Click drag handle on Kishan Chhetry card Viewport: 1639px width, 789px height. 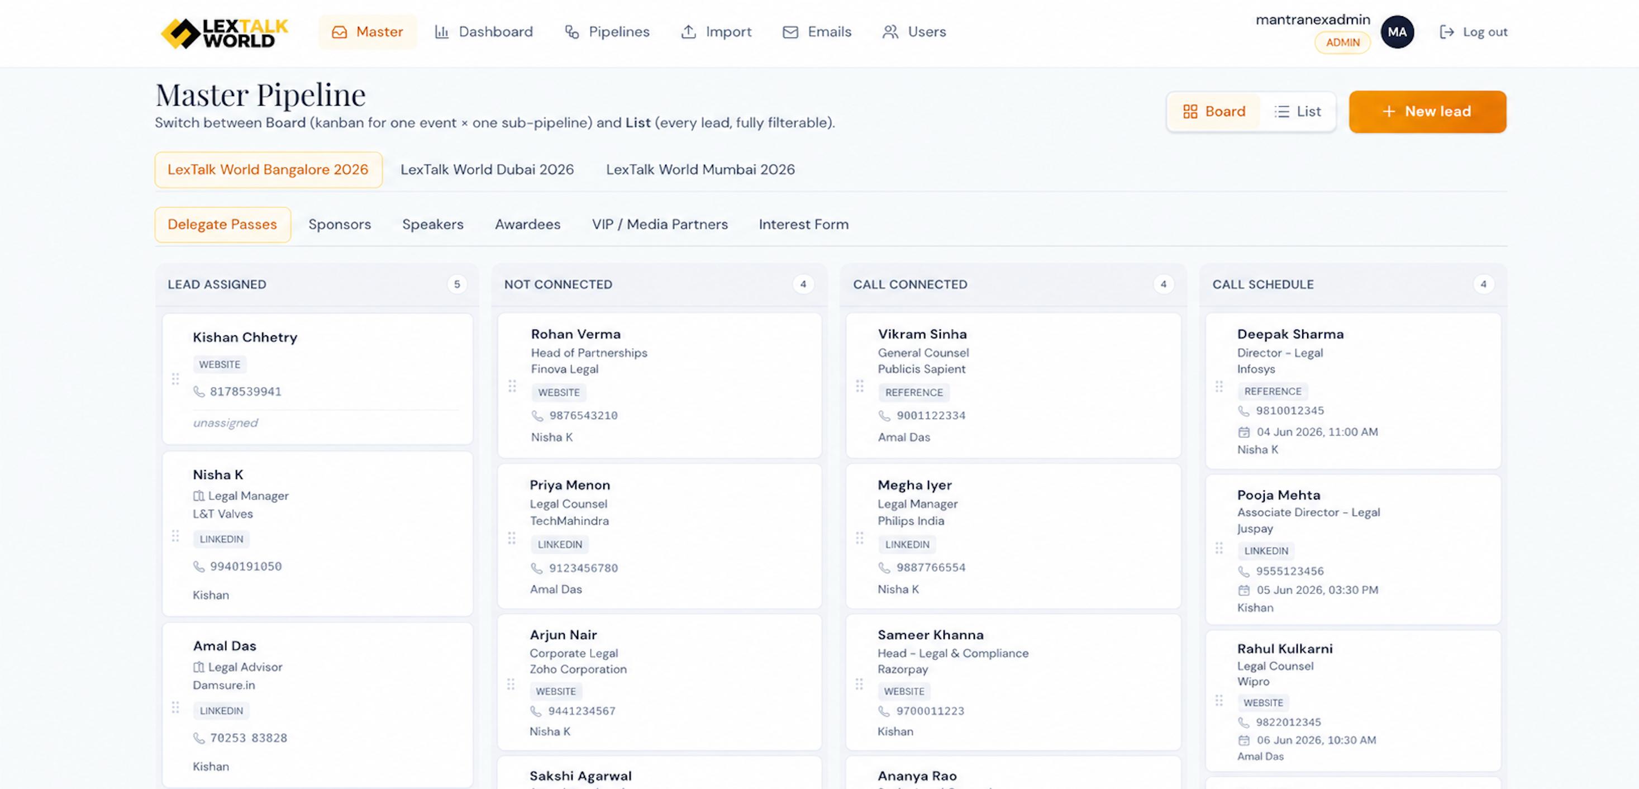[175, 379]
